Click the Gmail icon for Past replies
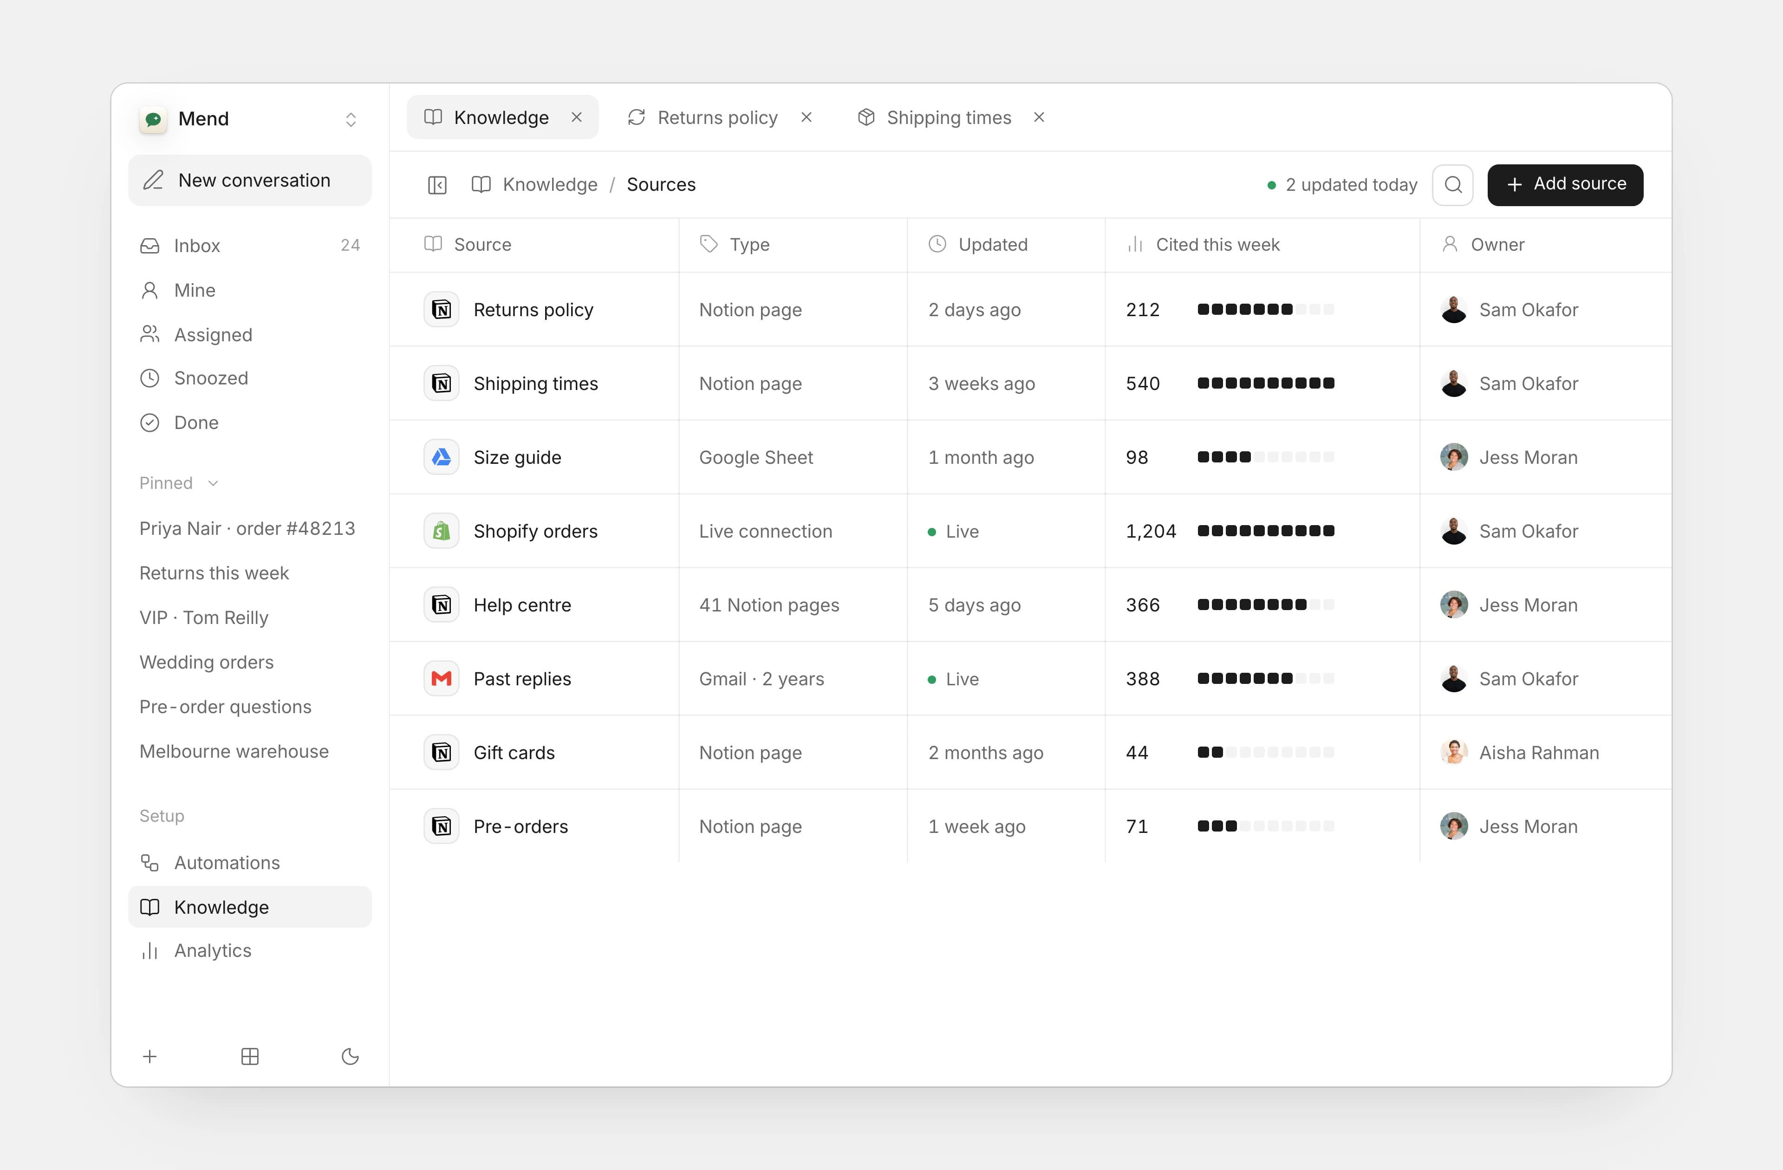 pos(441,679)
